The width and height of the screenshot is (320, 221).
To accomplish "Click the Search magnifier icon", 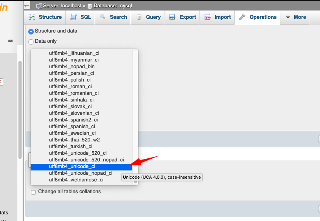I will coord(102,17).
